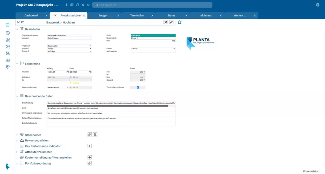This screenshot has height=174, width=325.
Task: Click the ID card icon in sidebar
Action: [x=8, y=60]
